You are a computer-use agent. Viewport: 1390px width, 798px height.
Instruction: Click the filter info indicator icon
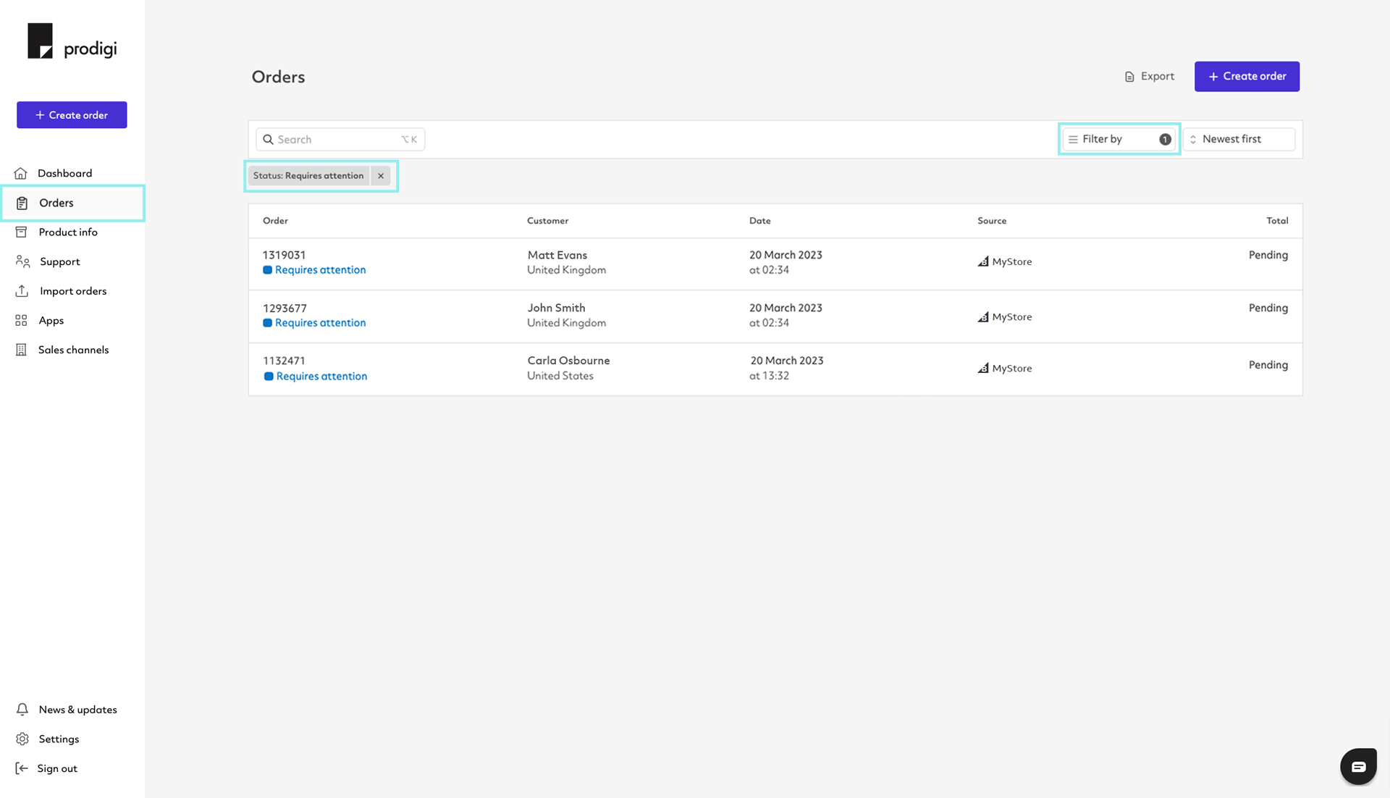point(1165,138)
